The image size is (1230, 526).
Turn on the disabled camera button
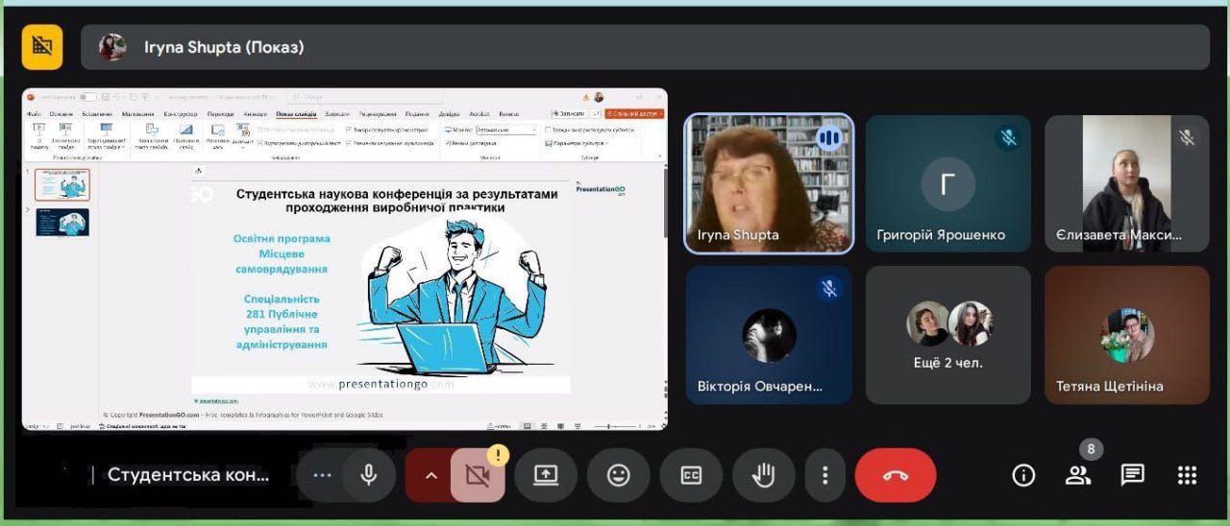(x=478, y=475)
